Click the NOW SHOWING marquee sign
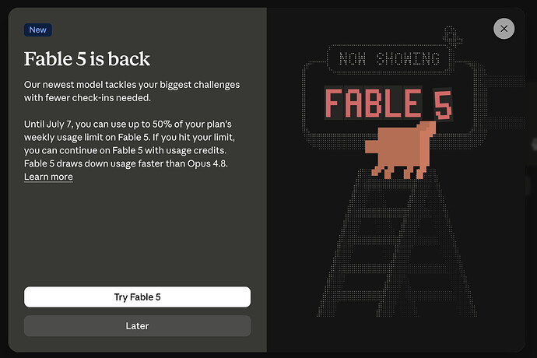537x358 pixels. tap(389, 58)
